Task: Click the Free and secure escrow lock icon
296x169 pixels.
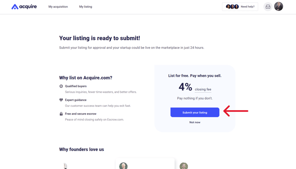Action: [x=61, y=114]
